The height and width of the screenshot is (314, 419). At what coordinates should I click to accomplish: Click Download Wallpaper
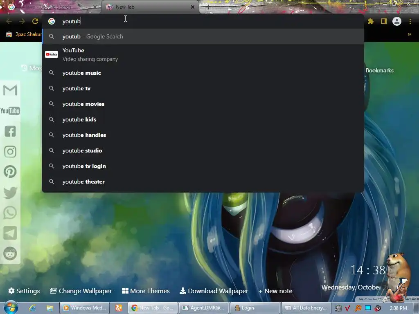pos(214,291)
